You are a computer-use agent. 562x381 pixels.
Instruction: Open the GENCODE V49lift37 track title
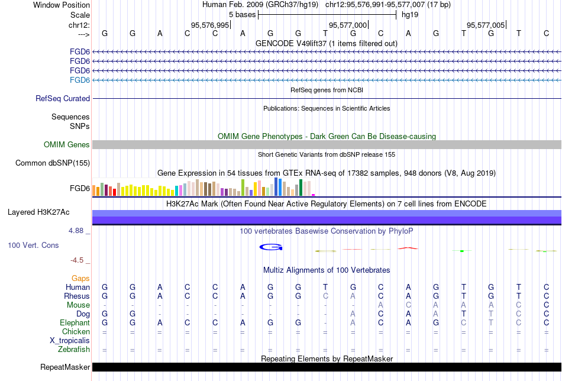pos(326,43)
